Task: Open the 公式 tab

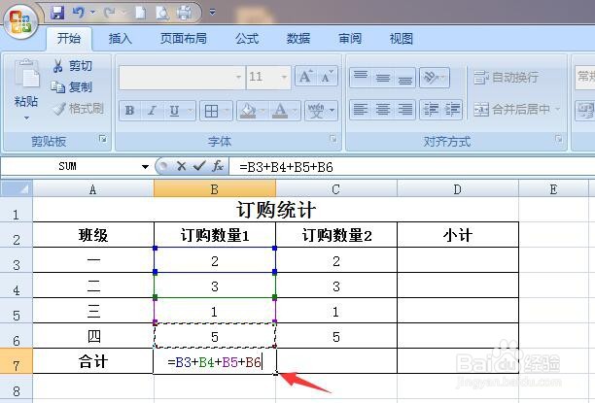Action: [247, 38]
